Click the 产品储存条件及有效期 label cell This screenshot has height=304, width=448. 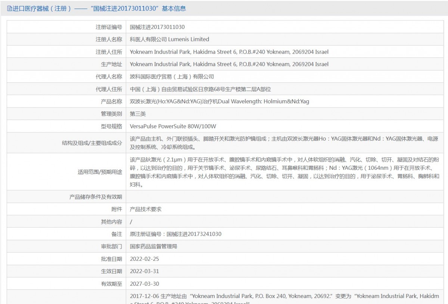point(66,197)
